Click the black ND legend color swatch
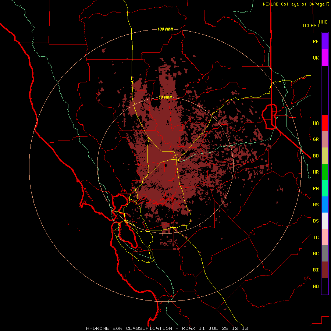 coord(325,286)
